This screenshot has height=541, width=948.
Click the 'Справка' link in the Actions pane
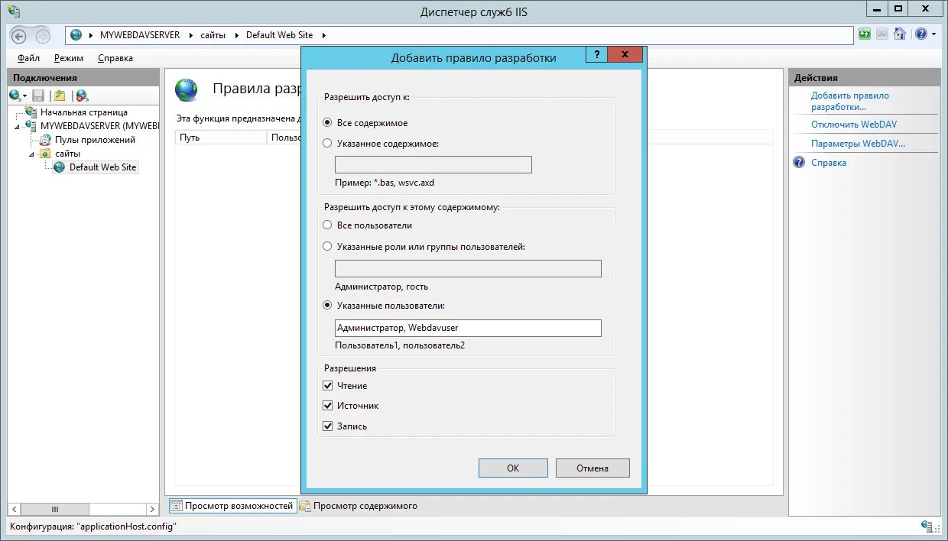pyautogui.click(x=829, y=163)
